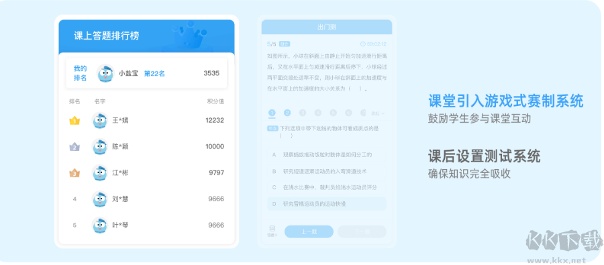This screenshot has width=604, height=265.
Task: Open the answer card icon at quiz bottom
Action: tap(272, 230)
